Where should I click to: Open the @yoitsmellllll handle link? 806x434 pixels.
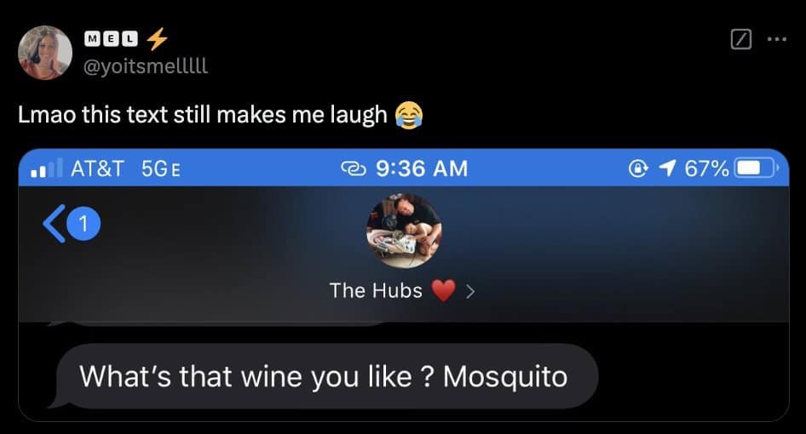point(146,66)
